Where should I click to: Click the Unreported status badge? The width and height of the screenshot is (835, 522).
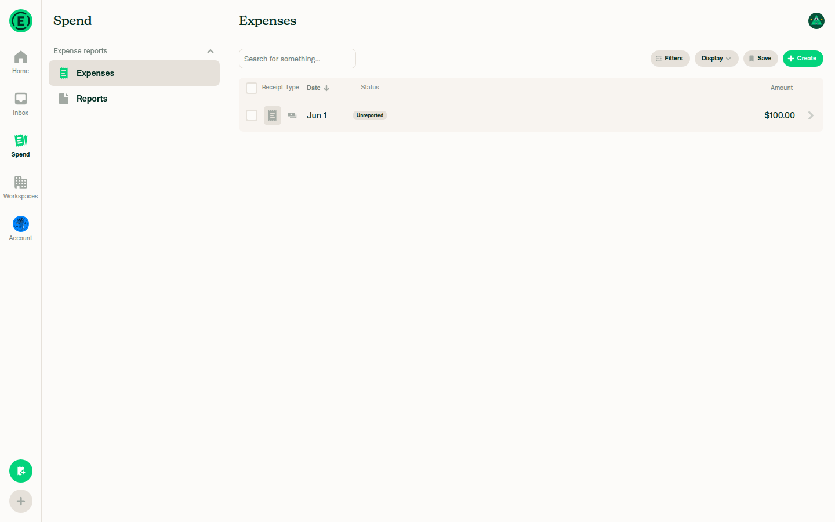[x=370, y=115]
